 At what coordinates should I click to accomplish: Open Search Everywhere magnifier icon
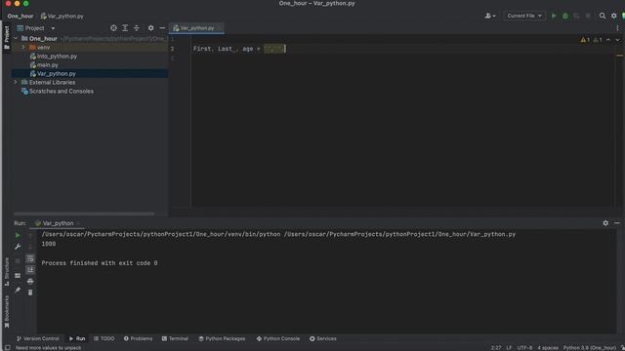tap(603, 16)
